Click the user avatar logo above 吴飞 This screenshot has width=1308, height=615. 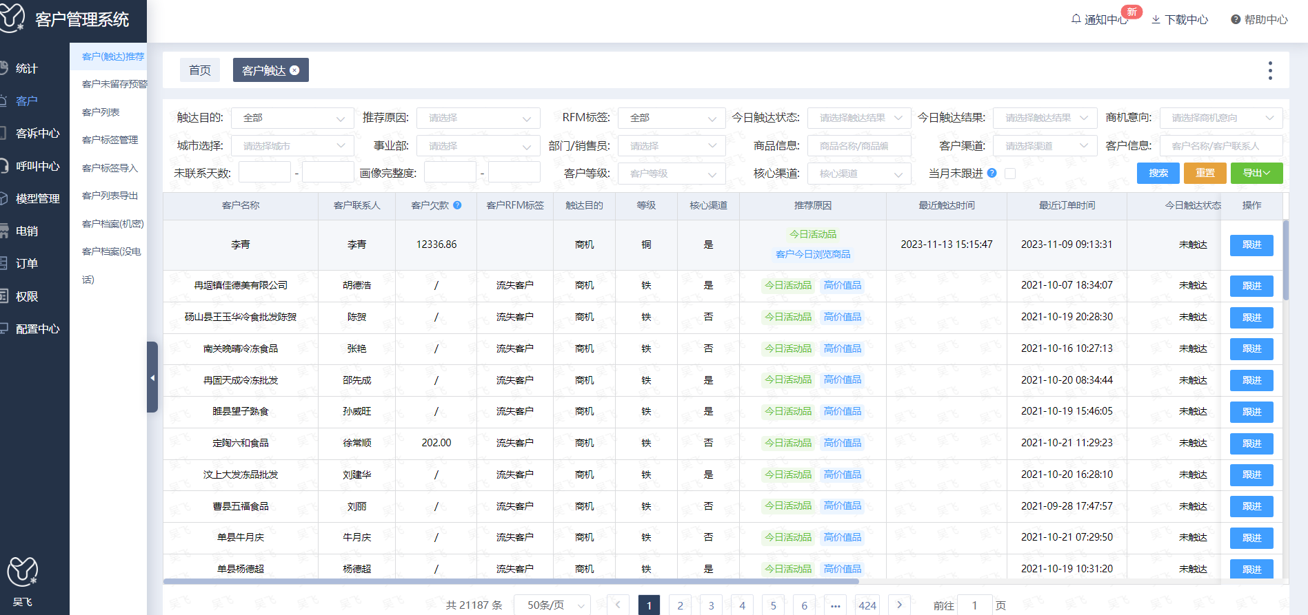22,572
